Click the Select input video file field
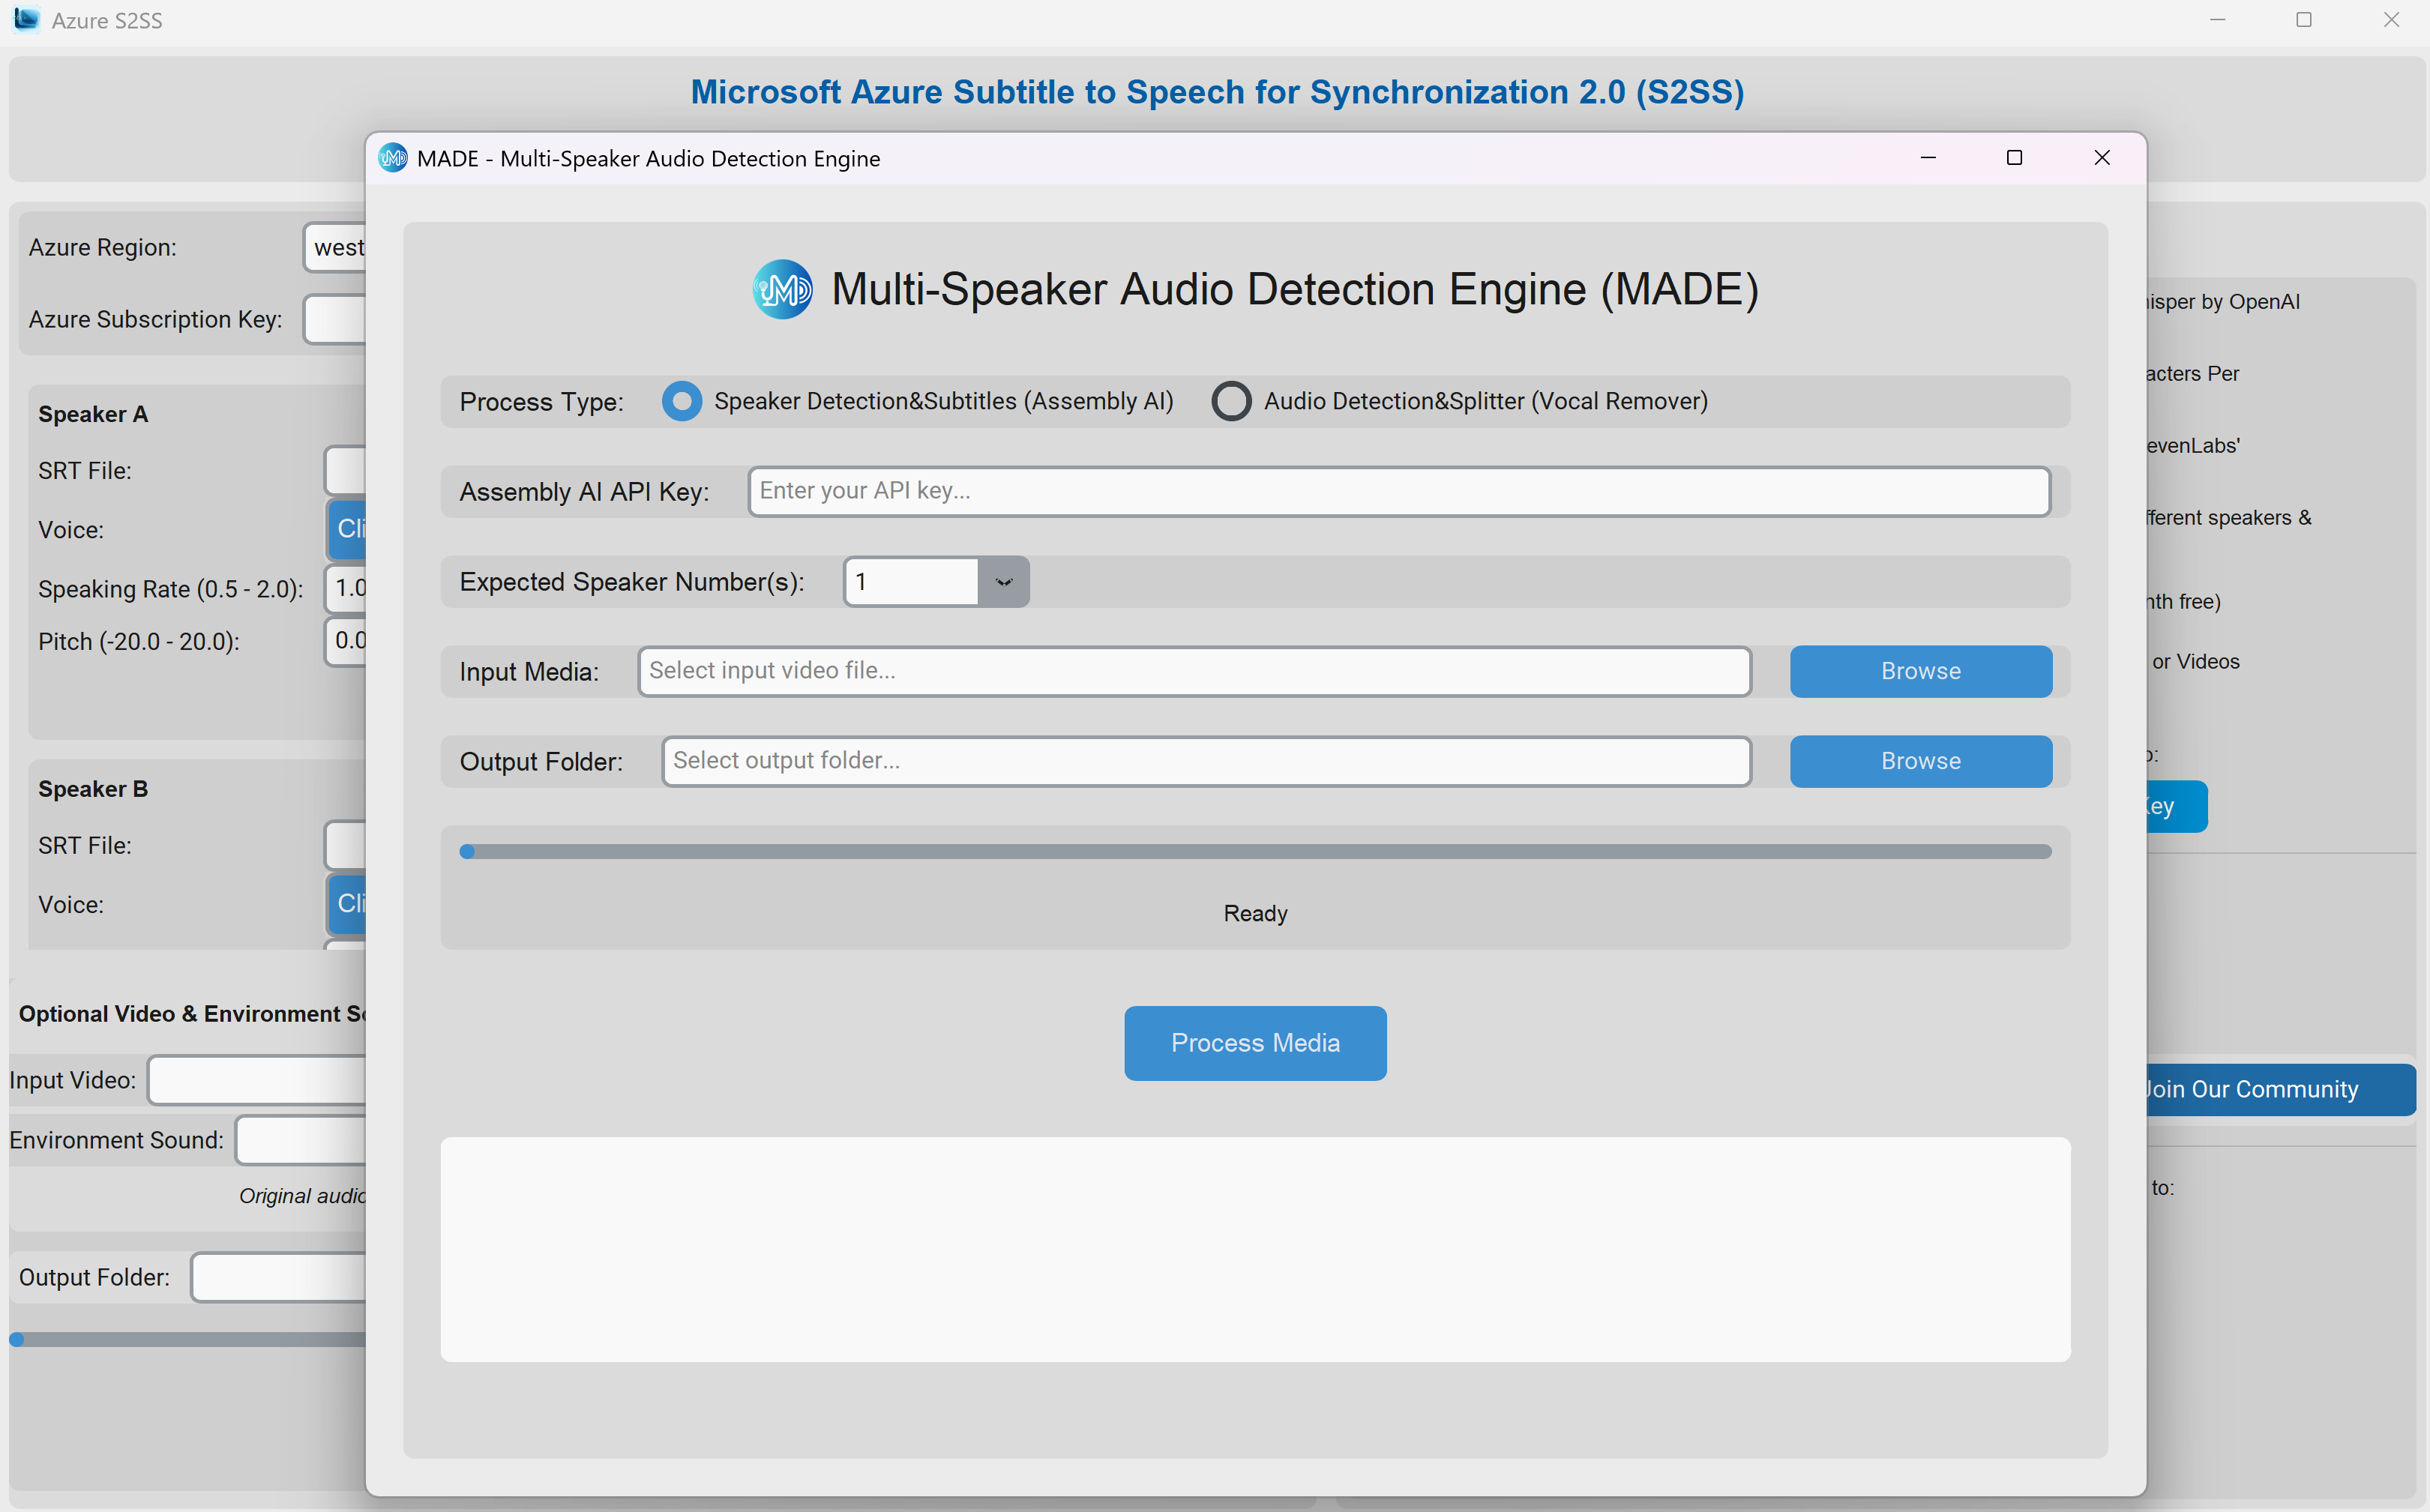 (1194, 671)
